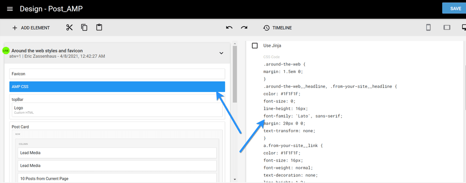The width and height of the screenshot is (466, 183).
Task: Switch to mobile phone preview
Action: [x=428, y=27]
